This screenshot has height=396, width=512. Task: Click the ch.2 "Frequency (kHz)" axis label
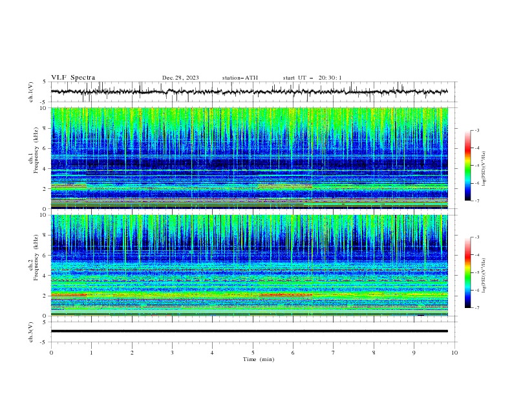[36, 257]
